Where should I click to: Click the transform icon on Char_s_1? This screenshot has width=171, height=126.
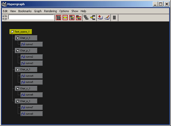18,38
